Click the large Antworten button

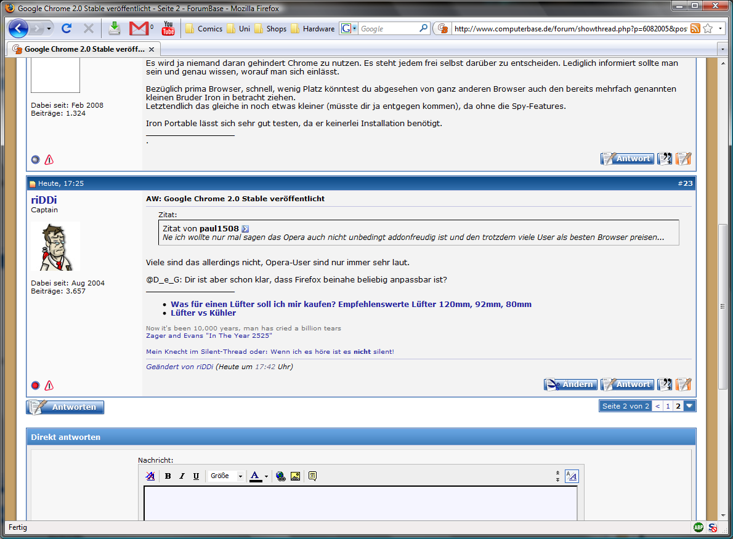[x=65, y=407]
